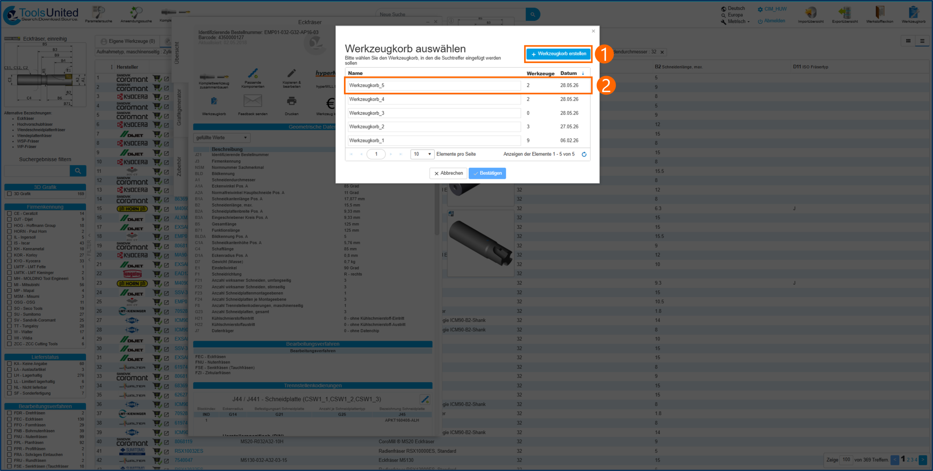Check SV - Sandvik-Coromant filter
This screenshot has height=471, width=933.
9,320
